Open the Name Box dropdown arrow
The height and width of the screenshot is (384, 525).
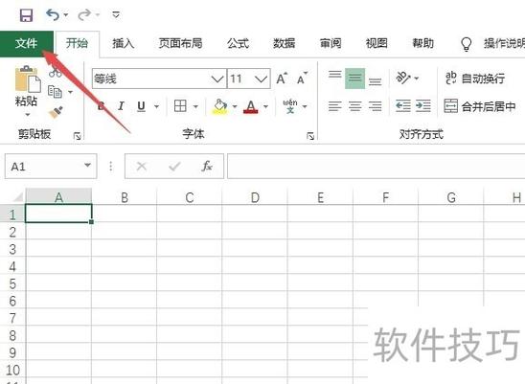tap(87, 165)
